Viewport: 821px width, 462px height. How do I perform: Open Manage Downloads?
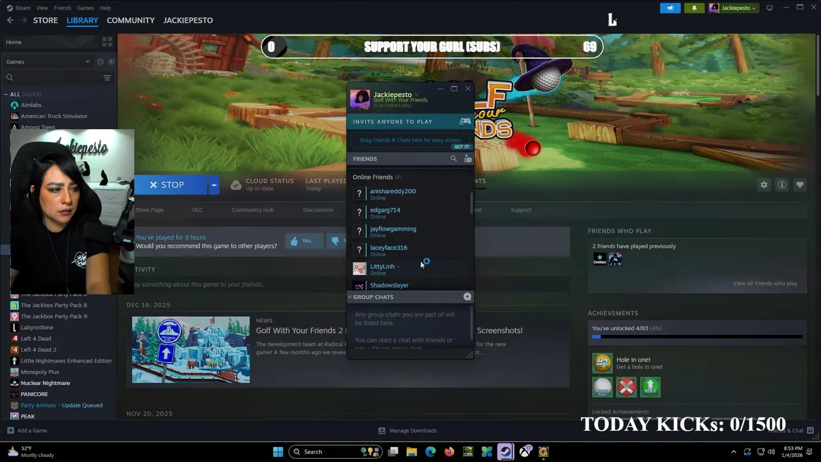click(x=407, y=431)
